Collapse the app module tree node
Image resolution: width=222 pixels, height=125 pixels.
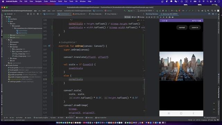[x=5, y=17]
